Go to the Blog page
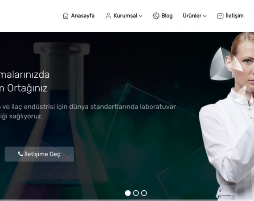The width and height of the screenshot is (254, 201). [167, 16]
